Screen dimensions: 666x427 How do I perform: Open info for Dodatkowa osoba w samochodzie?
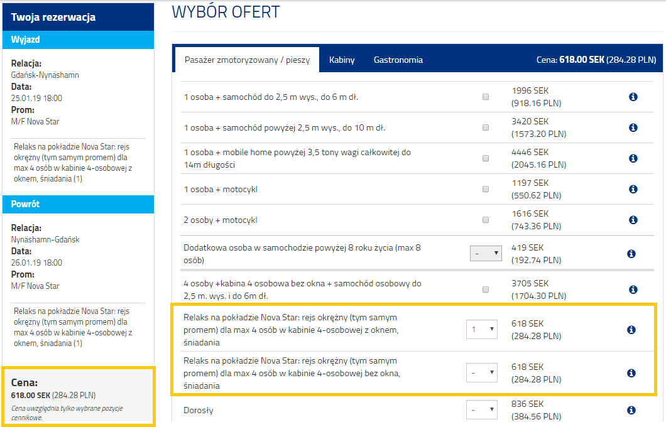(631, 254)
